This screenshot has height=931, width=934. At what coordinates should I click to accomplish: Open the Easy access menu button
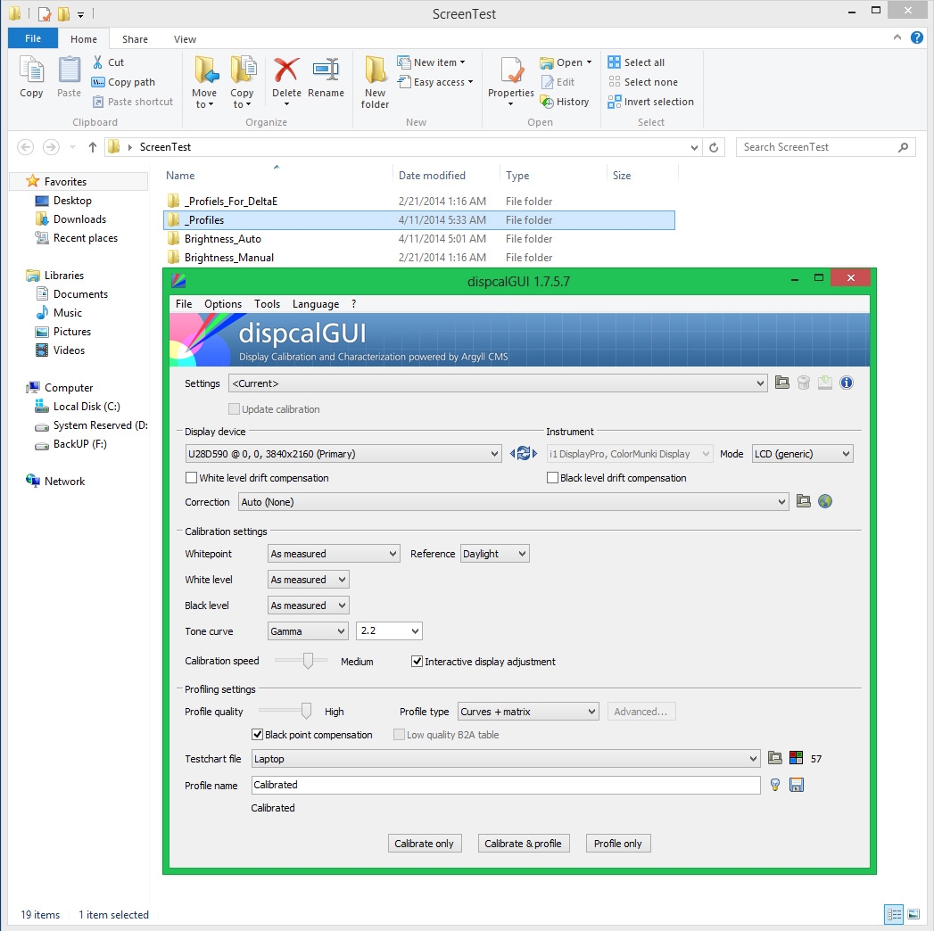435,82
